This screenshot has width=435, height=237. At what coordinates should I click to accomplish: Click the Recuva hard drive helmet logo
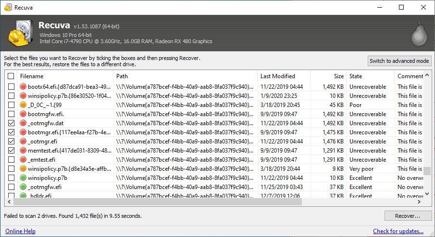[x=20, y=34]
